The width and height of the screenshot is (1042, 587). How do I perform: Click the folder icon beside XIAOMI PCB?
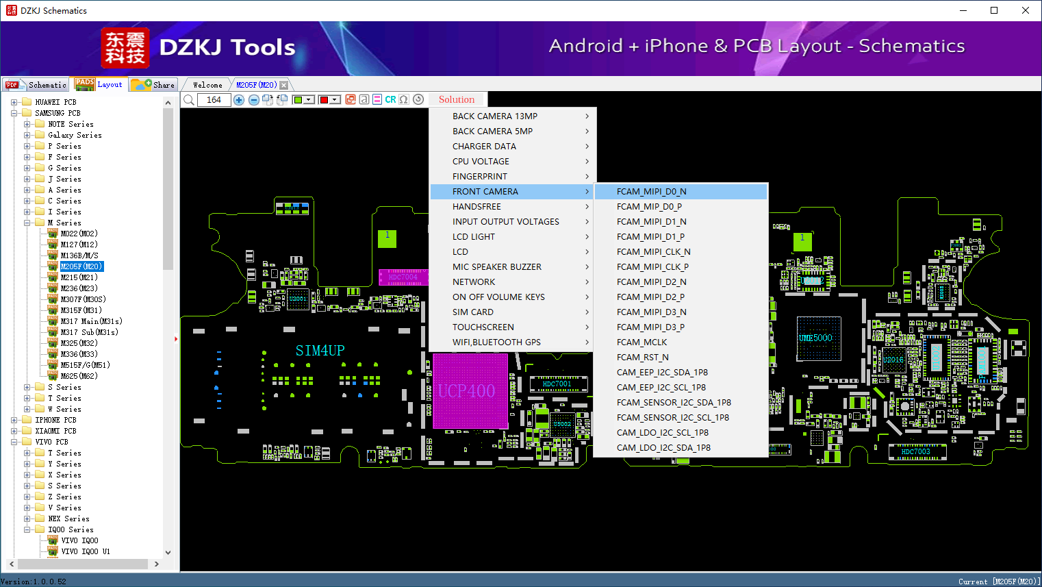[x=27, y=431]
